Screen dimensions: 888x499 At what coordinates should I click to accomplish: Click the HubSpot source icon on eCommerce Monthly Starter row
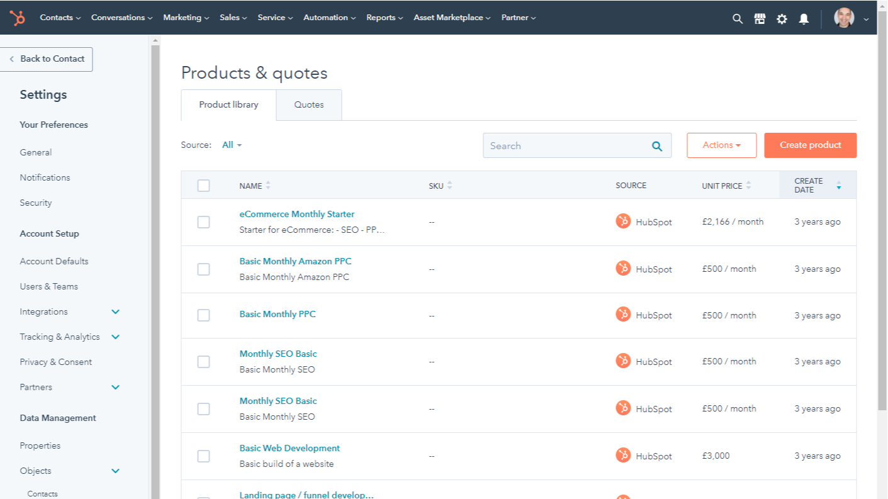[x=624, y=221]
